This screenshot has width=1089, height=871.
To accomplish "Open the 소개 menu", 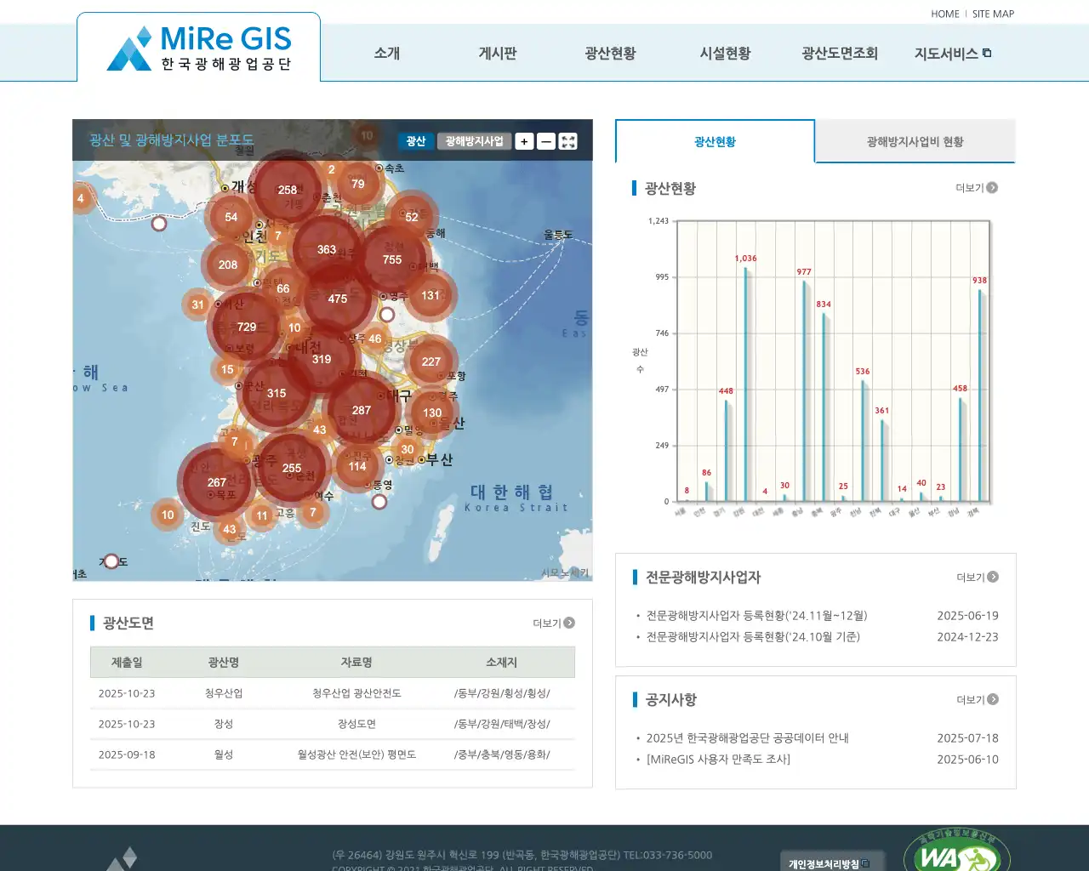I will [x=386, y=54].
